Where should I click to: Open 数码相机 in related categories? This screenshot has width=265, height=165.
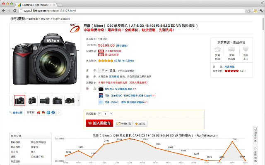click(16, 142)
